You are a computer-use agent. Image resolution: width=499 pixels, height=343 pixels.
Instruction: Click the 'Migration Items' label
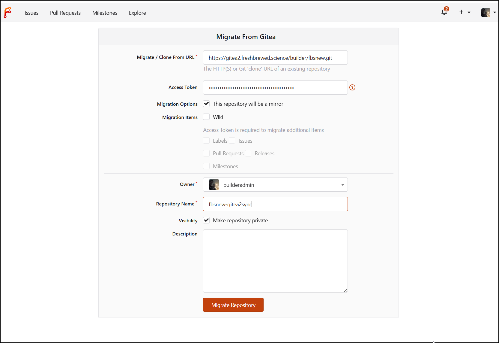pos(180,117)
